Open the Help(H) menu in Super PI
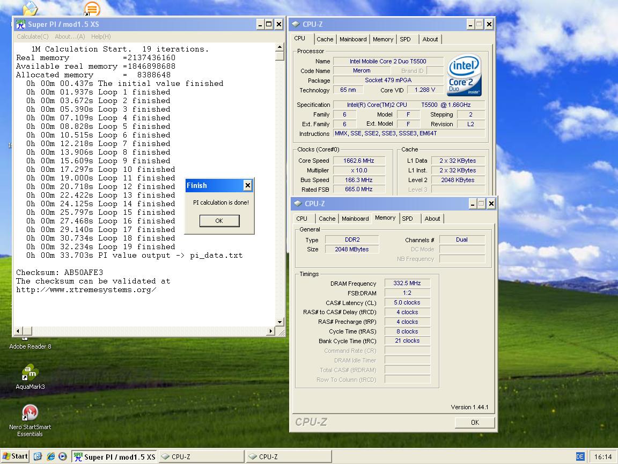This screenshot has height=464, width=618. 101,37
